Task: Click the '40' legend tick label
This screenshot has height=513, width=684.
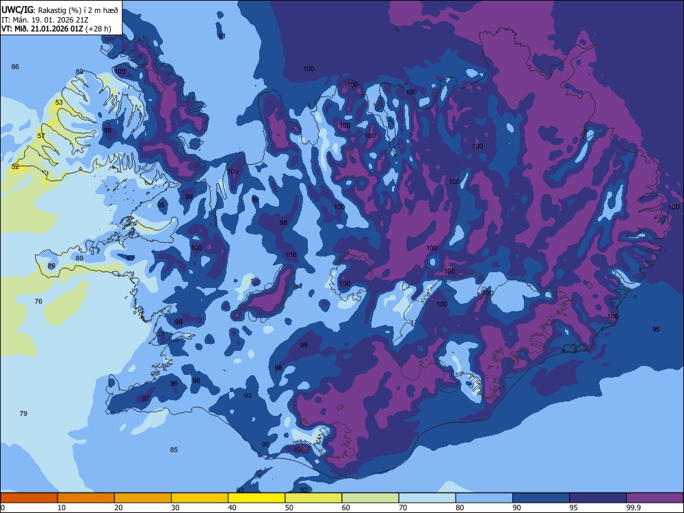Action: click(232, 508)
